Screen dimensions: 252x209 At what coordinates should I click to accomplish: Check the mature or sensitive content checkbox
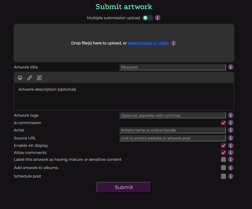point(223,159)
